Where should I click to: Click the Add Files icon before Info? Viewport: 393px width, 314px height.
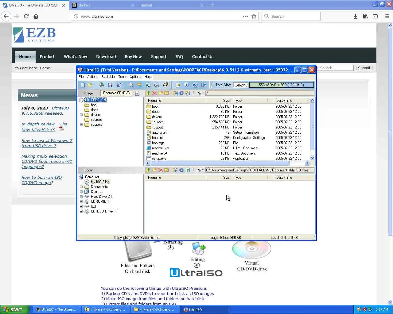(178, 85)
